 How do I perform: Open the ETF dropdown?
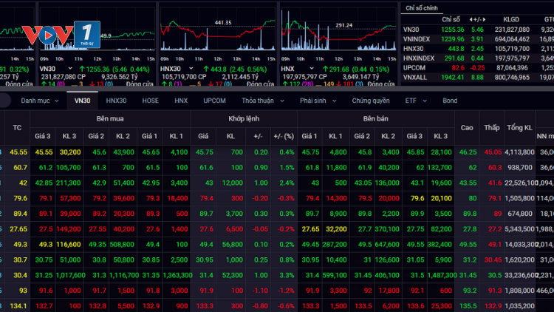click(x=416, y=101)
